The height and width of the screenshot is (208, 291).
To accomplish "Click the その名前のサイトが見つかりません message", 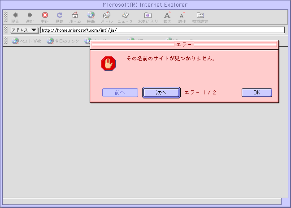I will click(x=171, y=59).
